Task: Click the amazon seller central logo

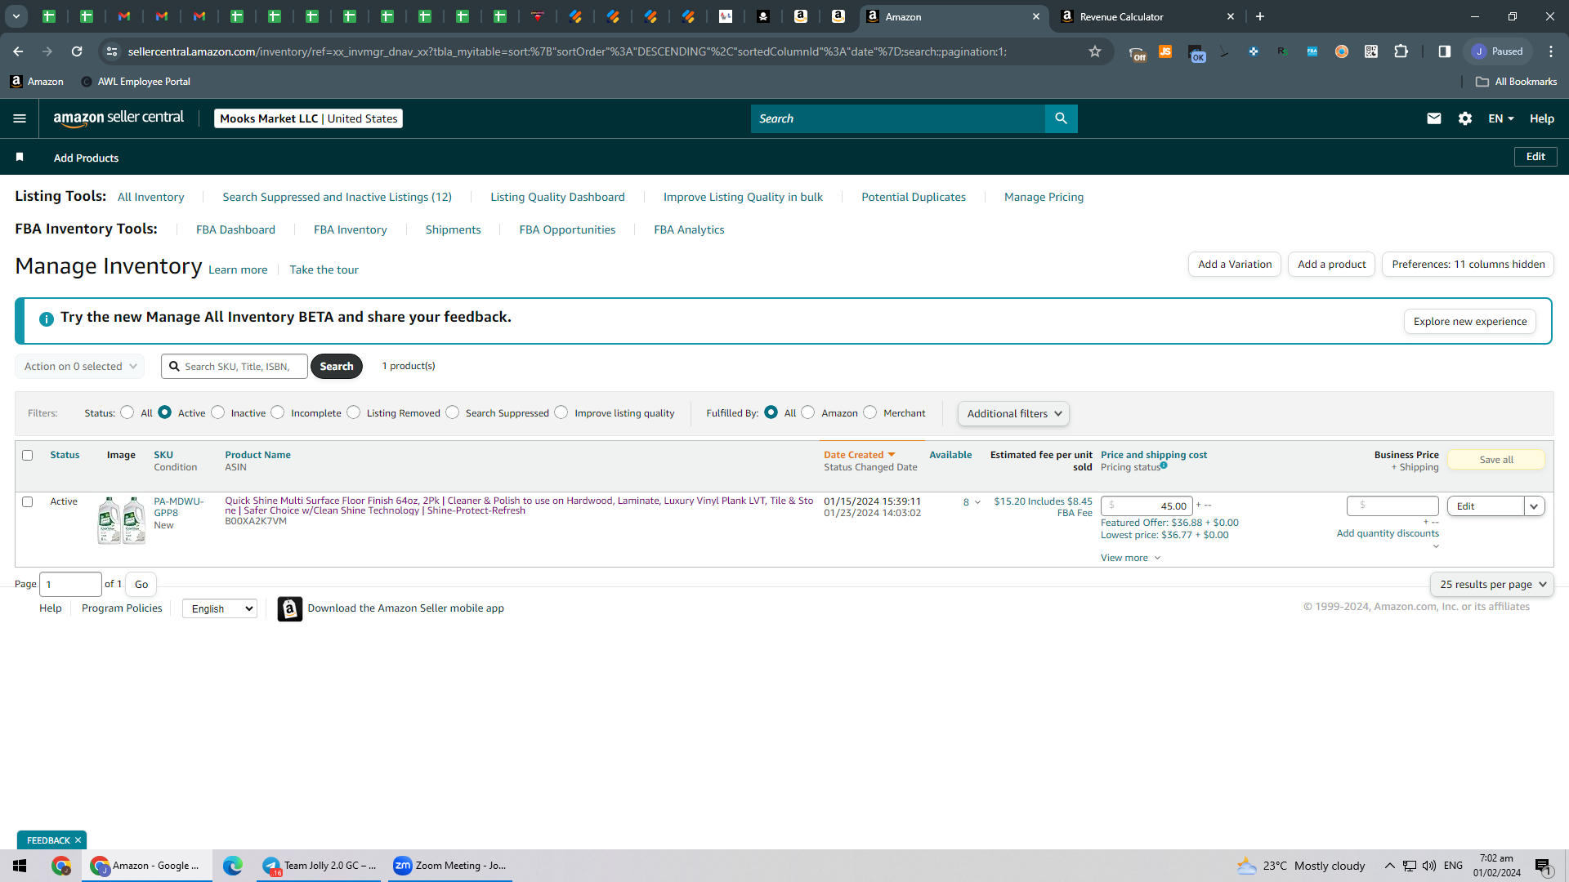Action: (x=118, y=118)
